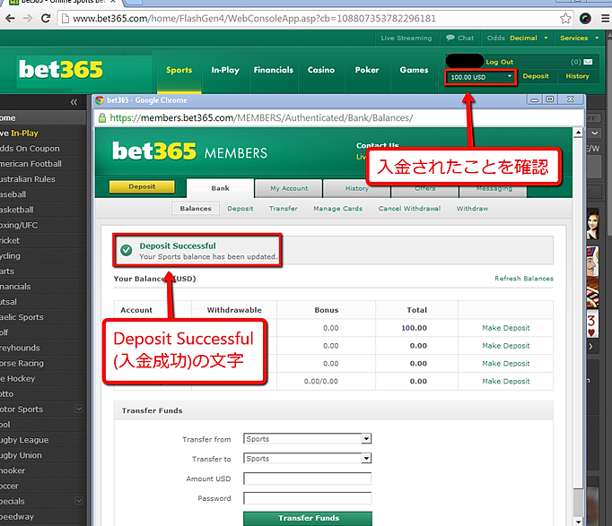Click the Transfer Funds button
Image resolution: width=612 pixels, height=526 pixels.
click(x=308, y=518)
